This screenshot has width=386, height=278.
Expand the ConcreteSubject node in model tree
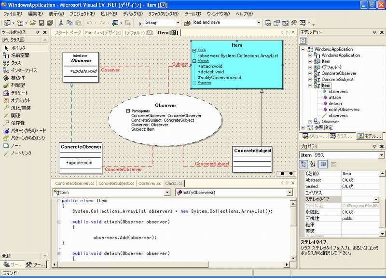pos(310,79)
